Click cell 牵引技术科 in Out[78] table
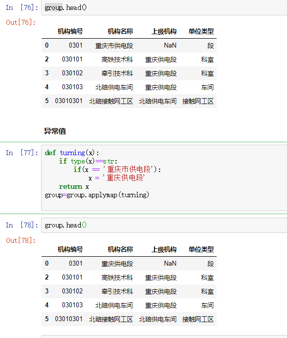 117,291
